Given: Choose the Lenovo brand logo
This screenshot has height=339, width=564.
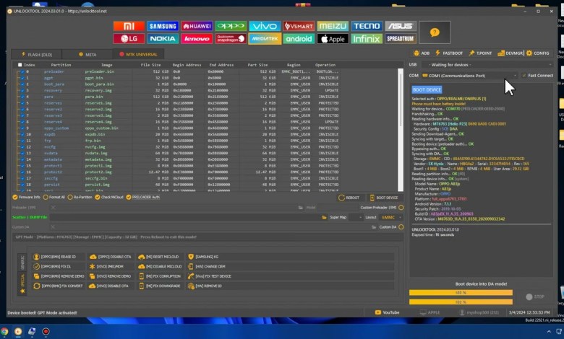Looking at the screenshot, I should point(197,39).
